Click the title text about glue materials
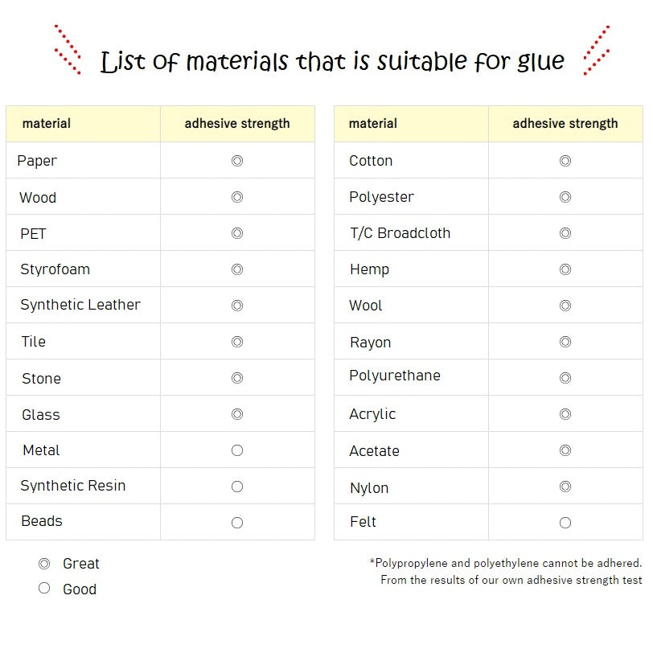 (332, 61)
